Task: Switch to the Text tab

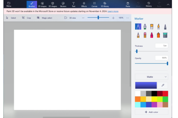Action: [73, 4]
